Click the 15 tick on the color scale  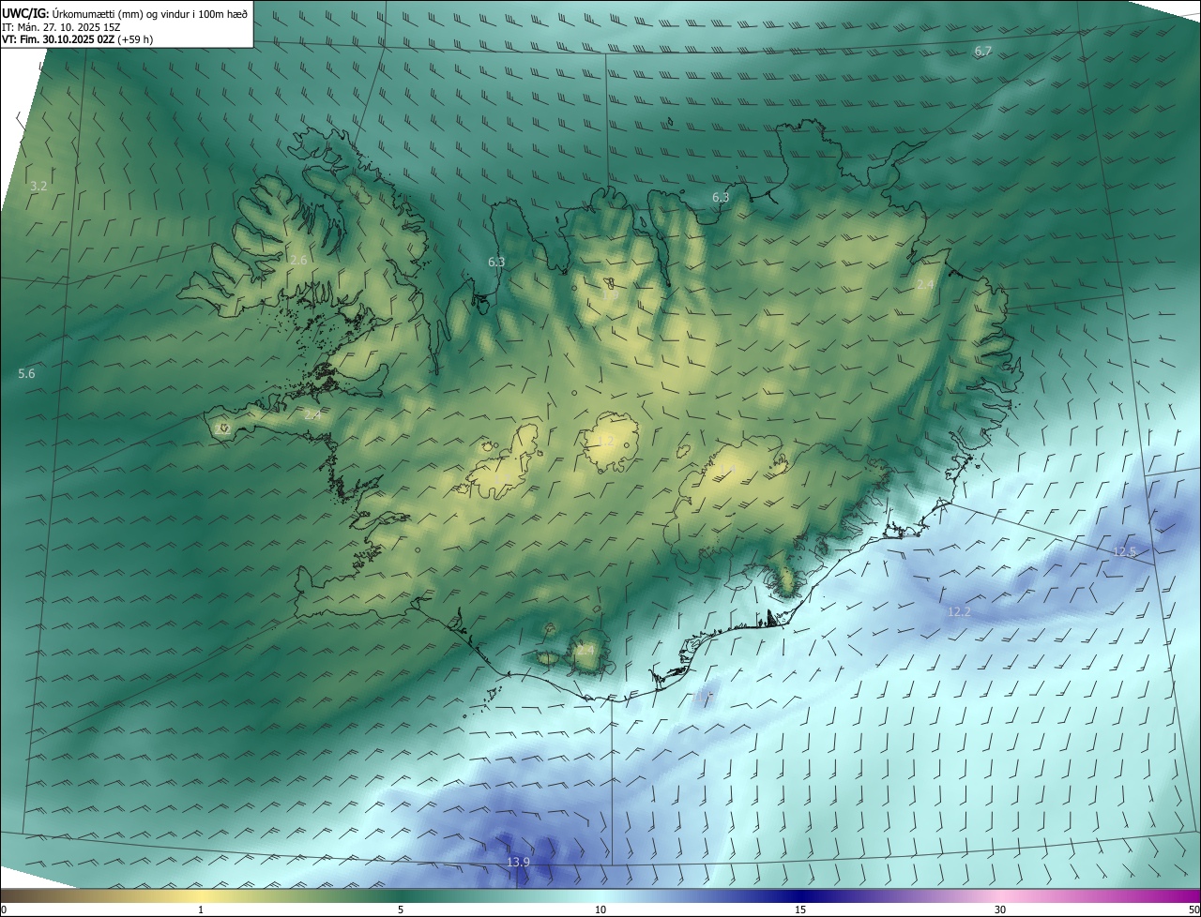800,909
